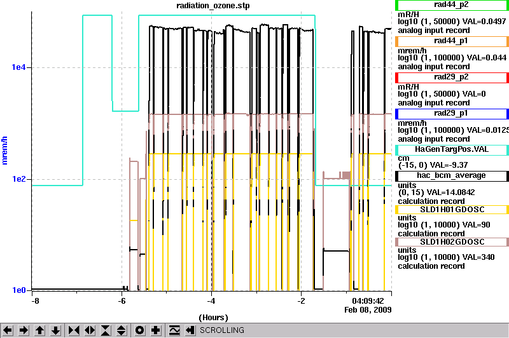Screen dimensions: 509x338
Task: Click the 1e2 y-axis tick label
Action: [x=18, y=179]
